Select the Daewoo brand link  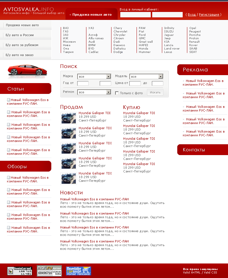(119, 45)
